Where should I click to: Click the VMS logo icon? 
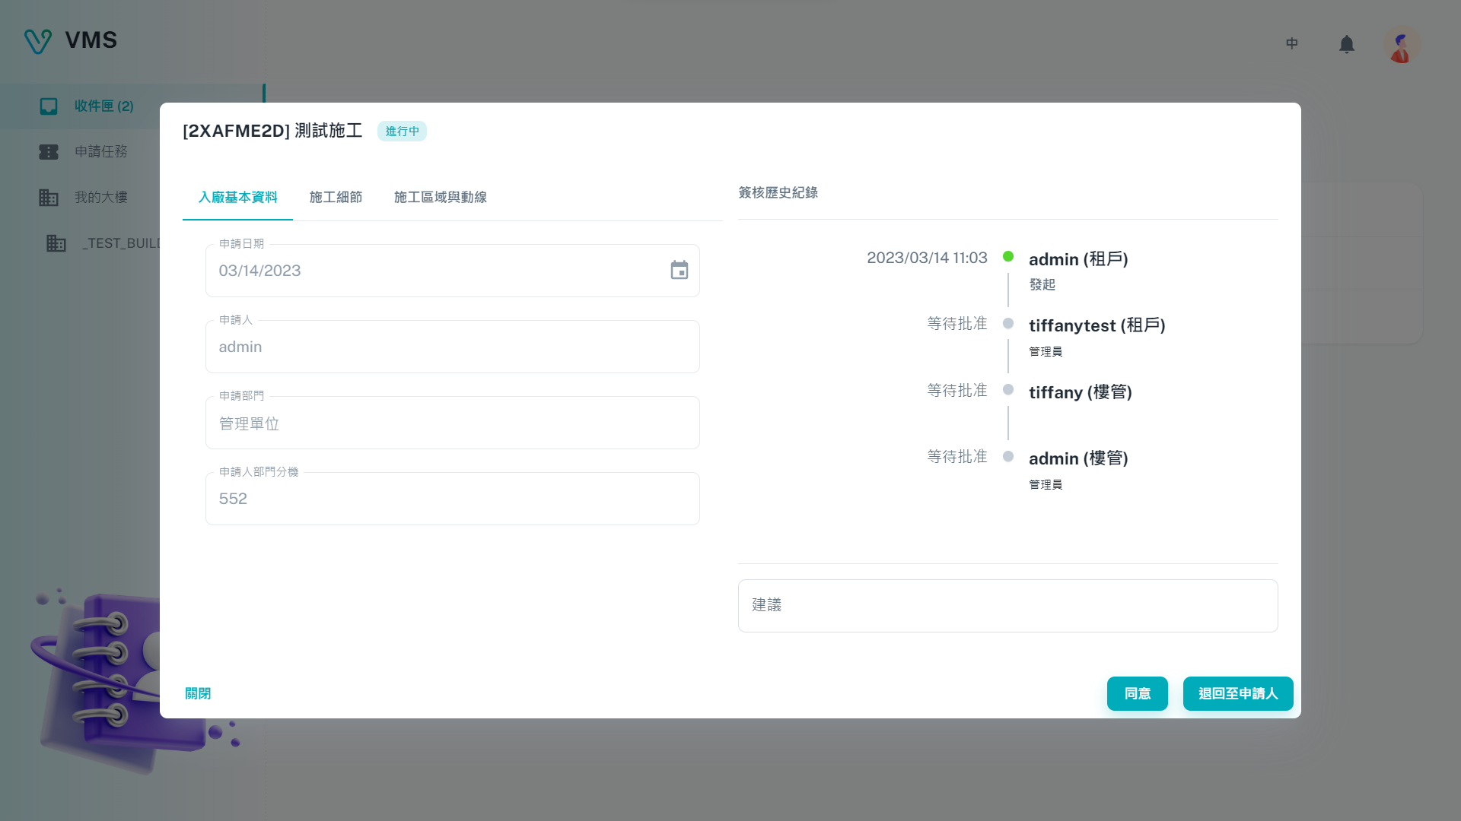click(37, 41)
